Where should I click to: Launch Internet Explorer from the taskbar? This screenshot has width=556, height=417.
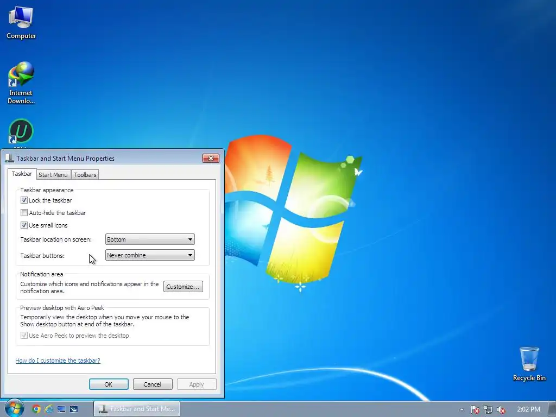(x=48, y=409)
